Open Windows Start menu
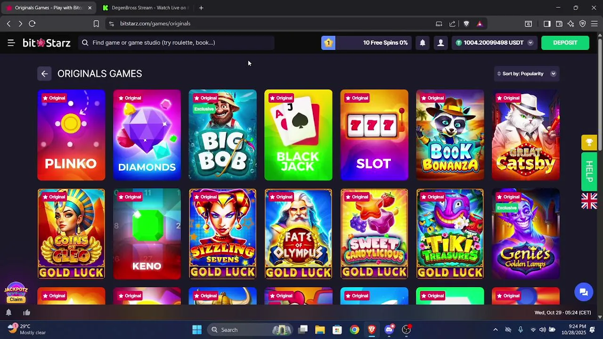The height and width of the screenshot is (339, 603). point(197,330)
